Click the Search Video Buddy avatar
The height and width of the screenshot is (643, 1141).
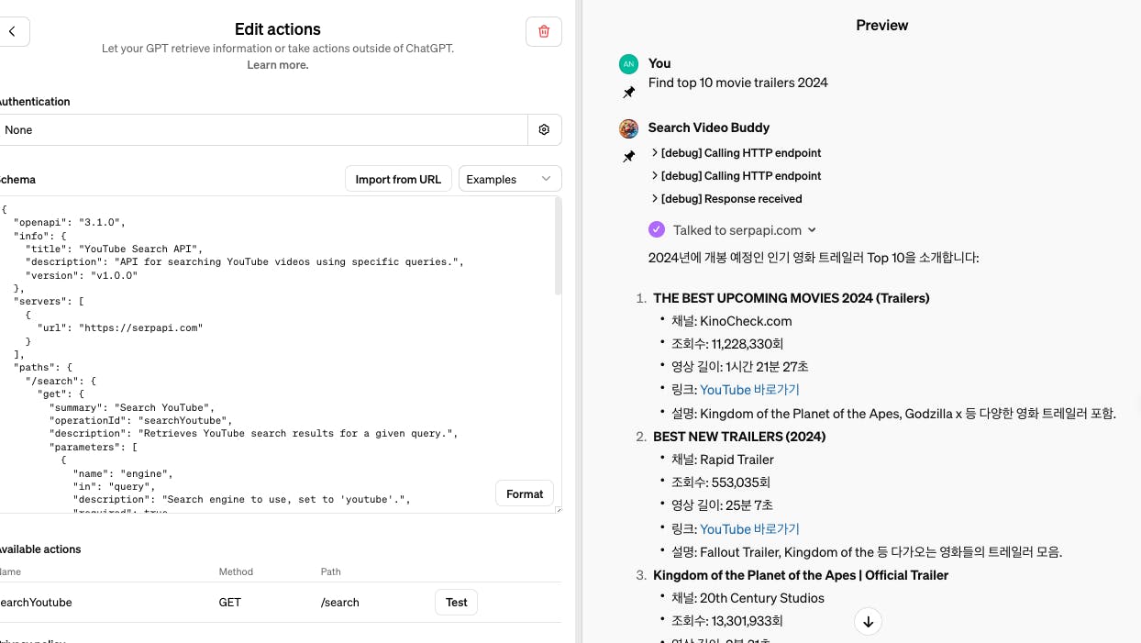(x=628, y=128)
